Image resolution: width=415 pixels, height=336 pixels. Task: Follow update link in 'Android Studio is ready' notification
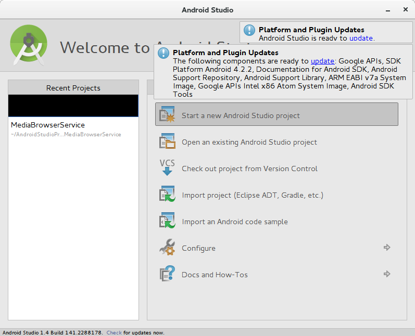coord(361,38)
